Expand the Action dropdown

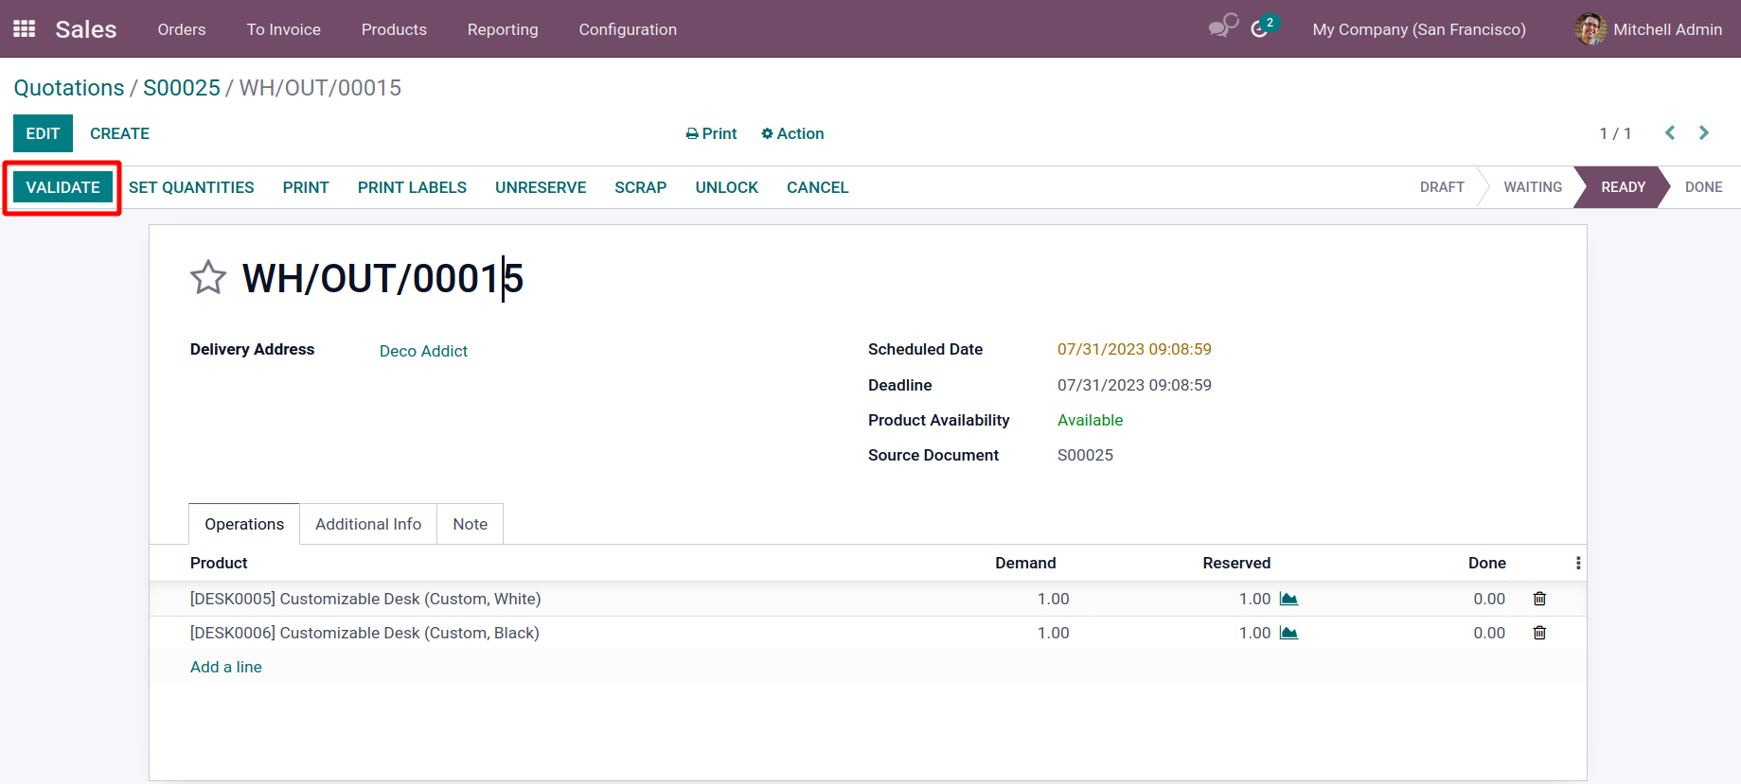[792, 133]
